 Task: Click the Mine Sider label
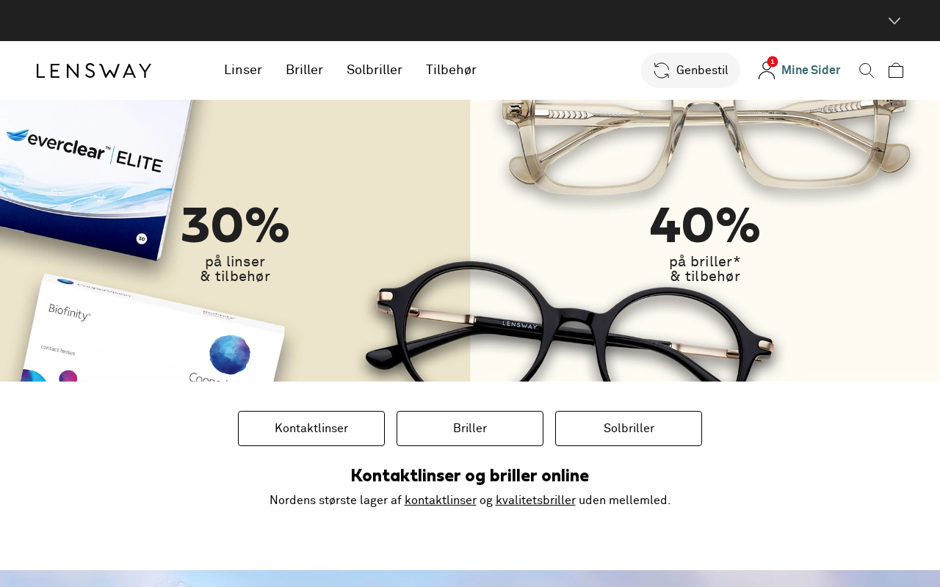coord(811,70)
